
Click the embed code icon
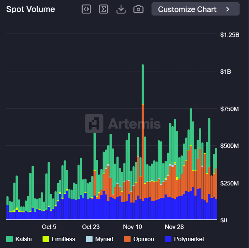pyautogui.click(x=86, y=9)
